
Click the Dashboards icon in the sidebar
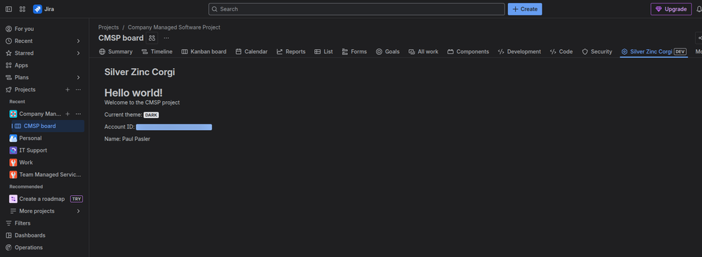click(x=8, y=235)
